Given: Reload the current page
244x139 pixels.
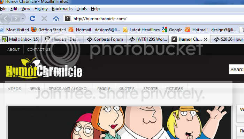Looking at the screenshot, I should [32, 19].
